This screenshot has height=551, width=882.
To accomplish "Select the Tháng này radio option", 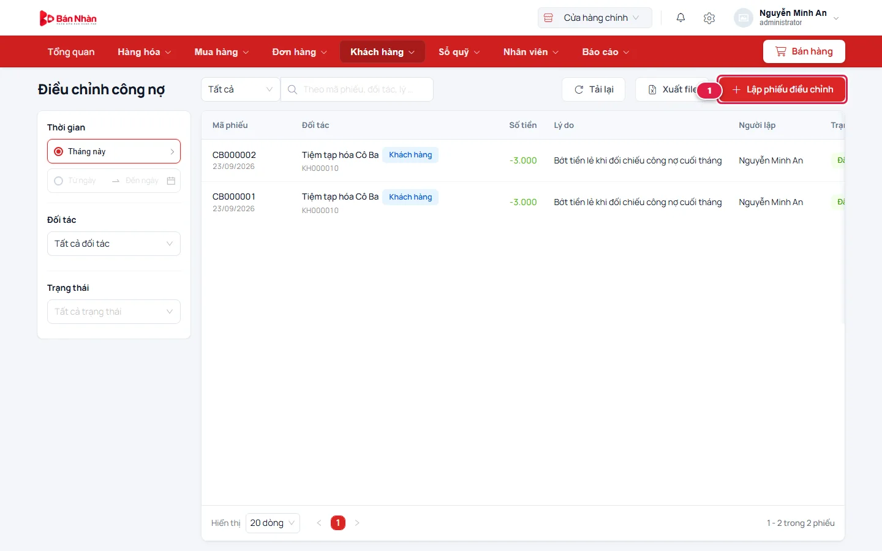I will tap(114, 151).
